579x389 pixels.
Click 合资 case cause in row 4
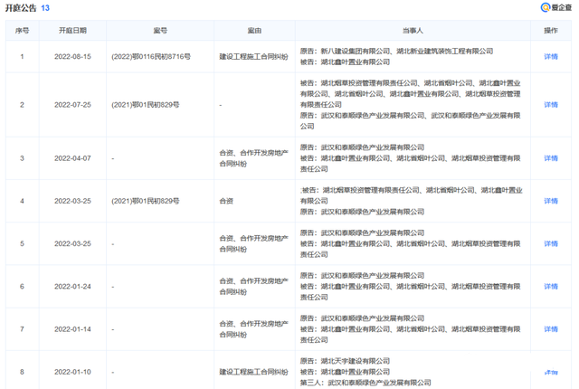[x=226, y=201]
